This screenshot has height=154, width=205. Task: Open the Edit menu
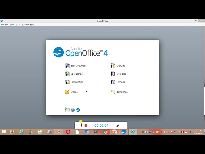(7, 24)
